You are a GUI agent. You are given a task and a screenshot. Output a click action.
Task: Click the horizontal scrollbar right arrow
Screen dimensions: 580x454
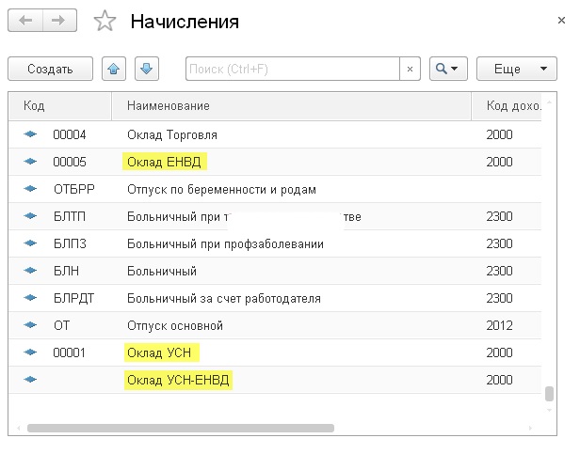point(530,428)
